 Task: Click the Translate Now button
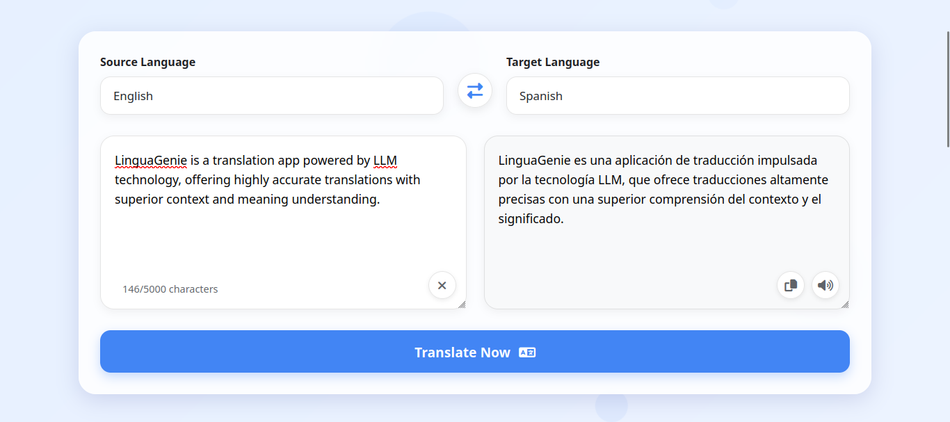(x=475, y=351)
